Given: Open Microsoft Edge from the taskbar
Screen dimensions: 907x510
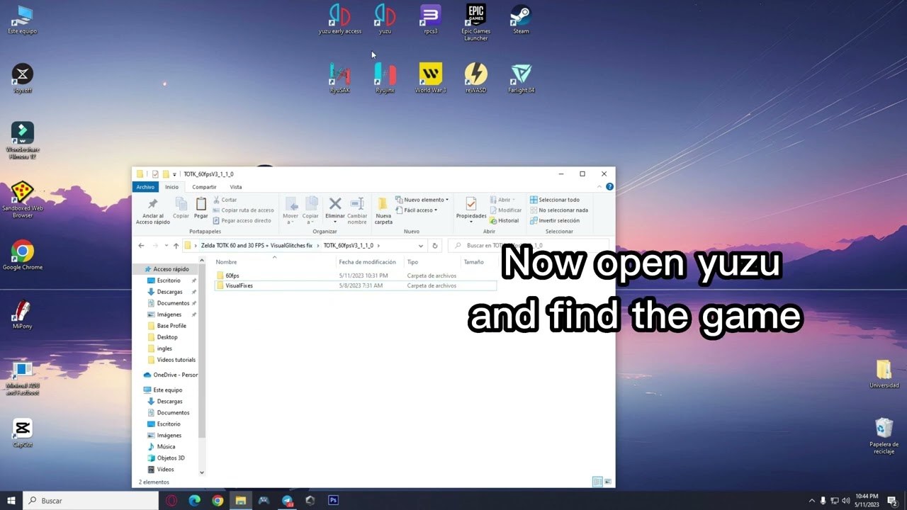Looking at the screenshot, I should 194,500.
